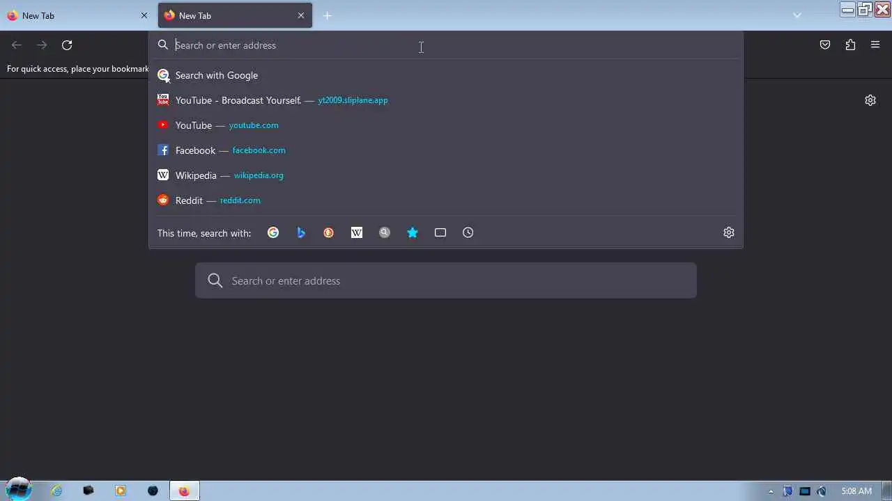Viewport: 892px width, 501px height.
Task: Choose Search with Google suggestion
Action: tap(446, 75)
